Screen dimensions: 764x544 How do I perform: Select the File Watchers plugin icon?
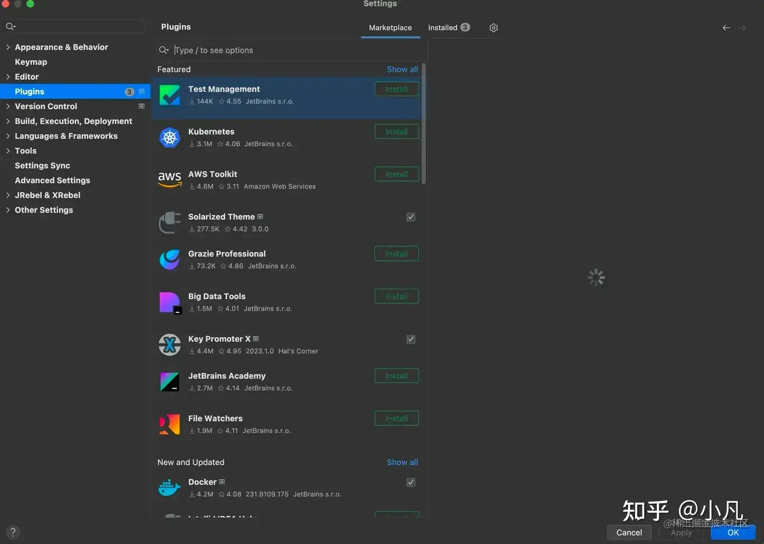click(x=170, y=424)
